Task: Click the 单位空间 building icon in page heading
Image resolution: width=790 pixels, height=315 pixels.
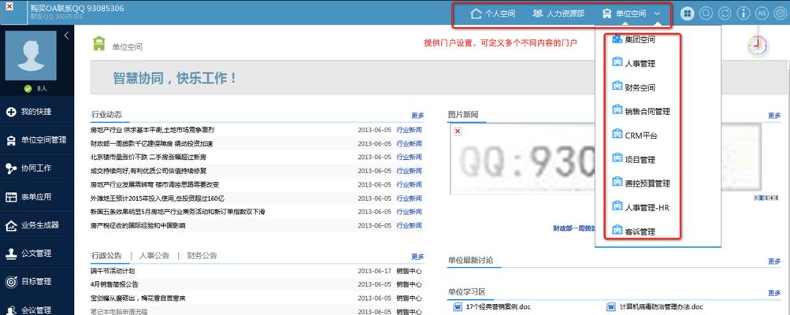Action: [99, 43]
